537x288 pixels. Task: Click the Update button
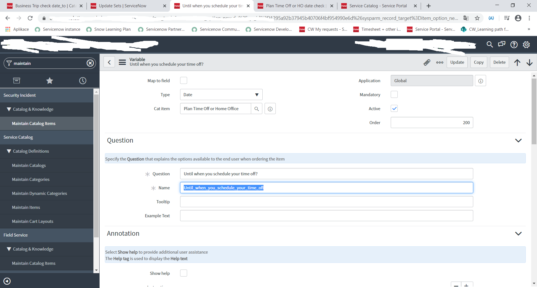point(457,62)
